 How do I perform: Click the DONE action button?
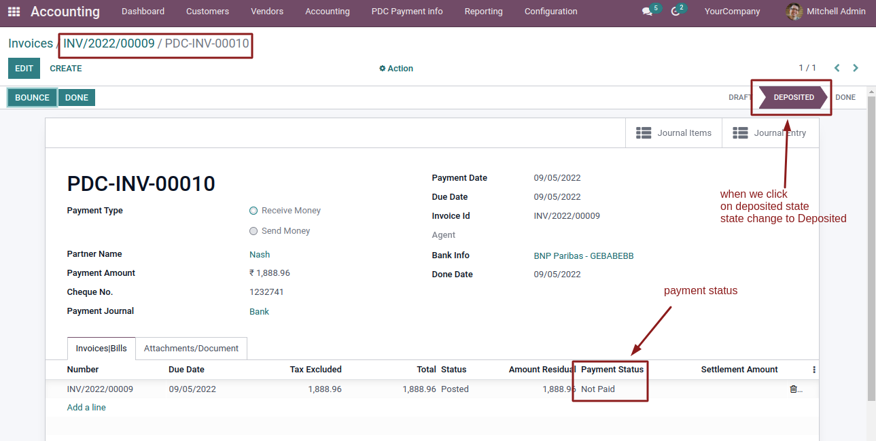(x=77, y=98)
